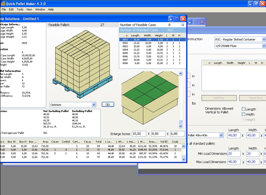Screen dimensions: 266x195
Task: Select feasible case row 0007
Action: click(153, 60)
